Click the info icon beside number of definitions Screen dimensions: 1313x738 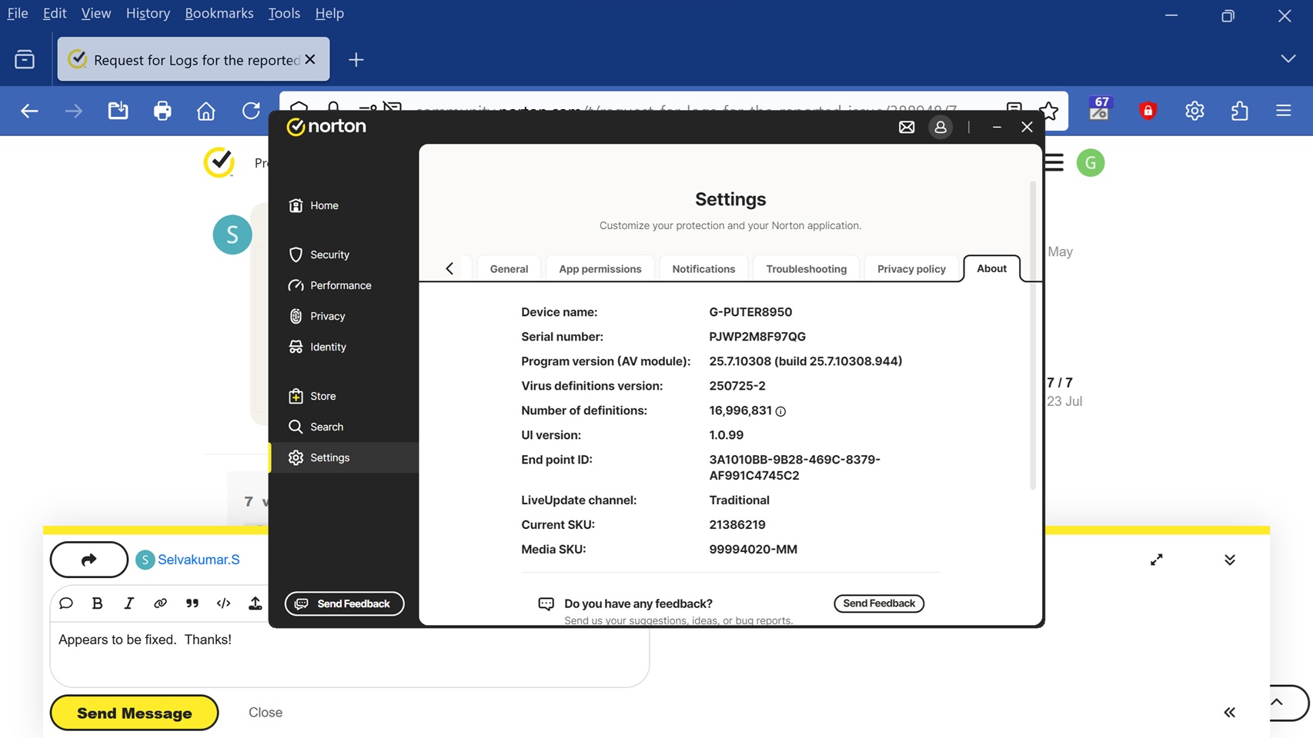(x=780, y=411)
